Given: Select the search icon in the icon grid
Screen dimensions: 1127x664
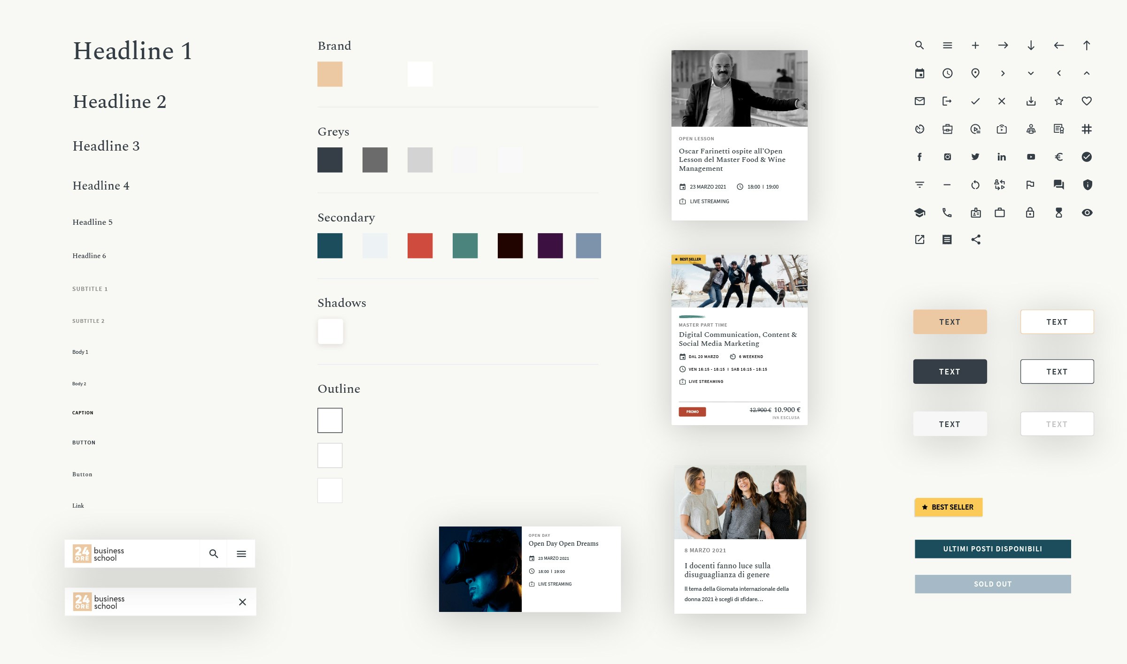Looking at the screenshot, I should tap(919, 46).
